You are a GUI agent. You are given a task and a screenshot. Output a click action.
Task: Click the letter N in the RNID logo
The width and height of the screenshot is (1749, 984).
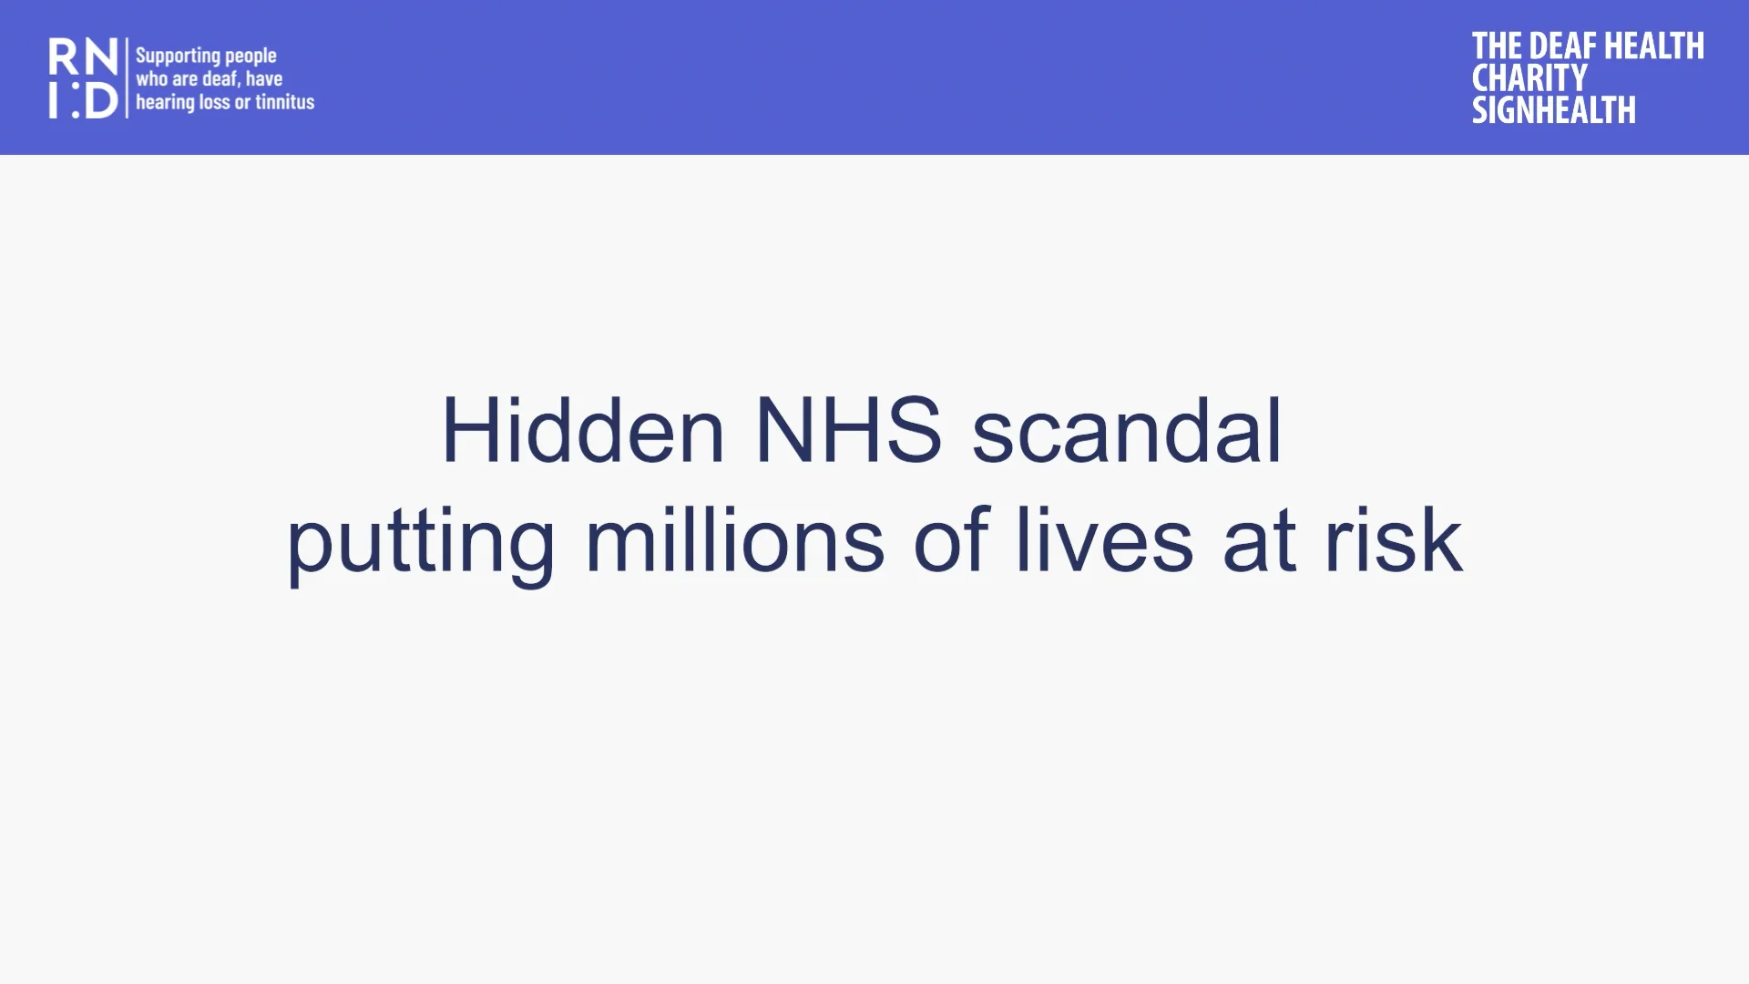click(101, 56)
